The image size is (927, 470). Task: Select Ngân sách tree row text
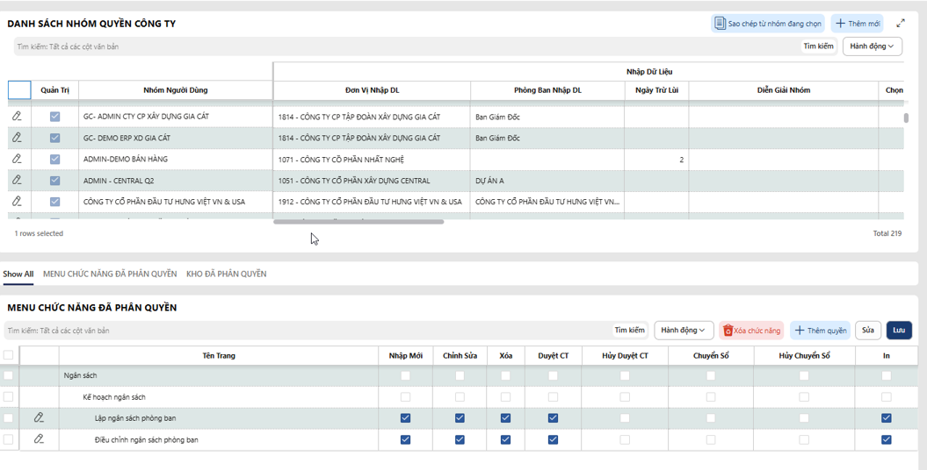click(x=81, y=375)
